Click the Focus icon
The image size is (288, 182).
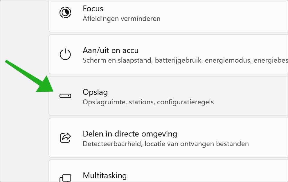tap(65, 13)
